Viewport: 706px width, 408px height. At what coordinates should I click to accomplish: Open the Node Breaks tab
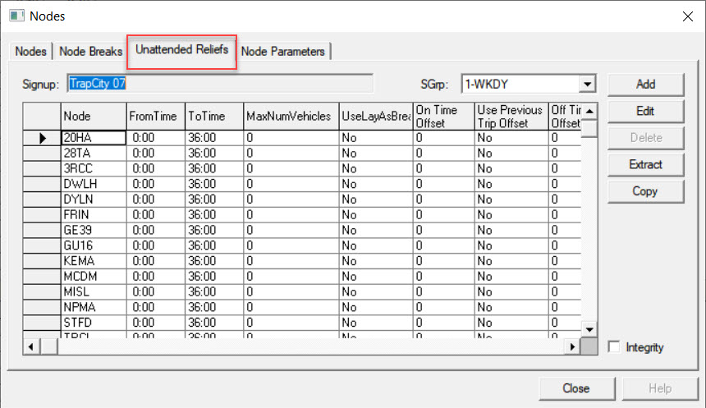(x=89, y=52)
